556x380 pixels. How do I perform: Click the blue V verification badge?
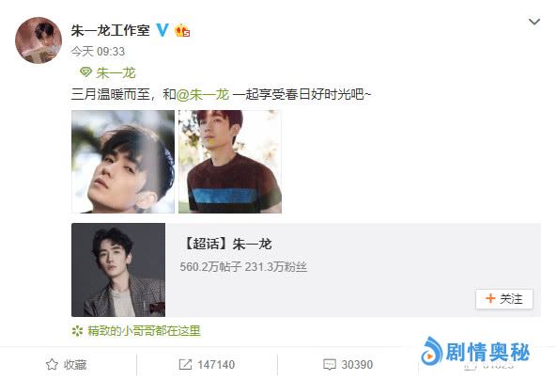click(162, 30)
